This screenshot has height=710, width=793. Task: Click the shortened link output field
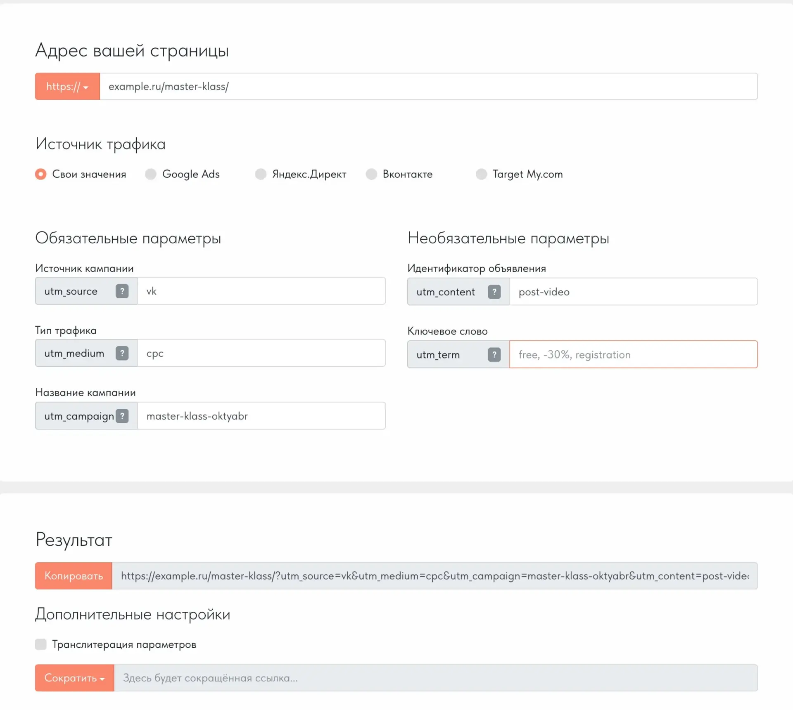[436, 678]
